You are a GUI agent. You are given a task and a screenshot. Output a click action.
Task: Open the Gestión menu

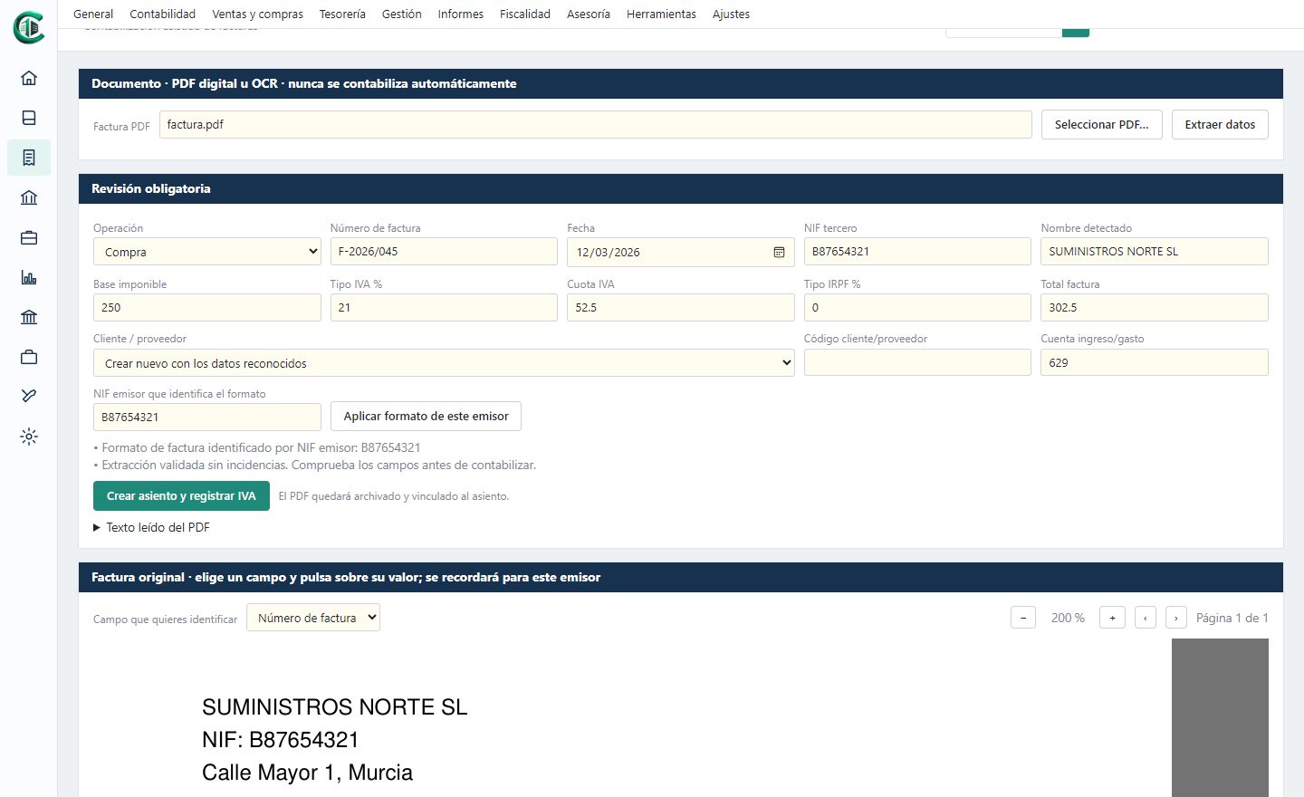tap(402, 14)
